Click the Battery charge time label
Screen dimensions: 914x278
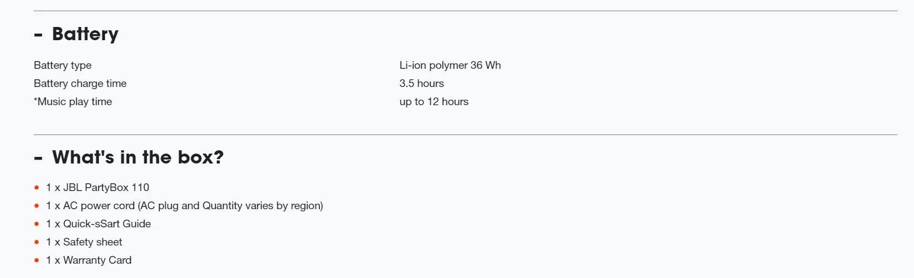[x=80, y=84]
